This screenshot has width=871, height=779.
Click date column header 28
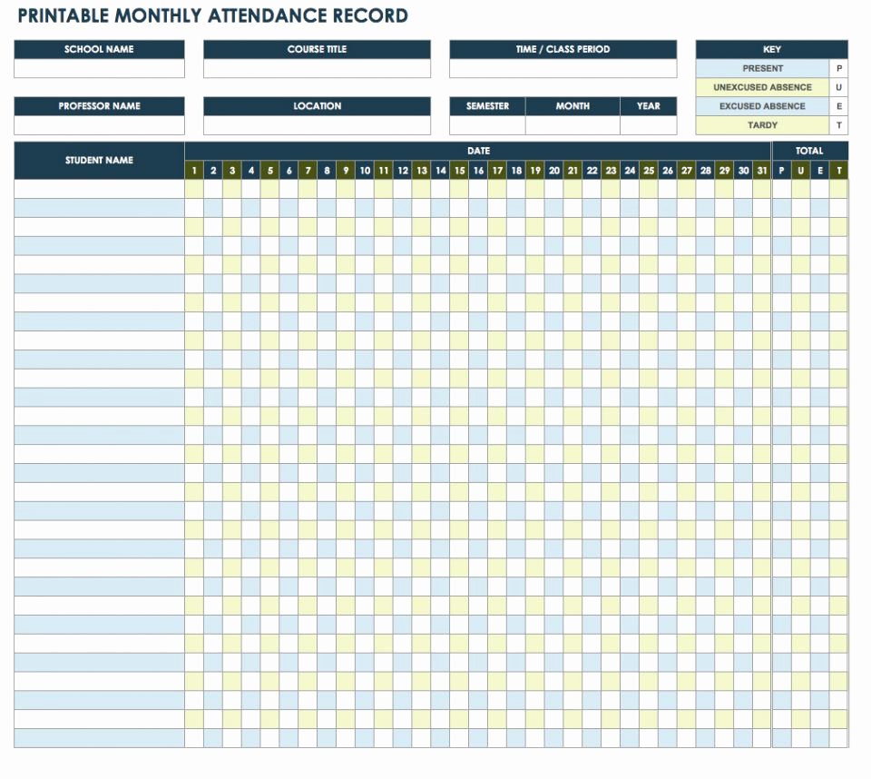tap(706, 170)
